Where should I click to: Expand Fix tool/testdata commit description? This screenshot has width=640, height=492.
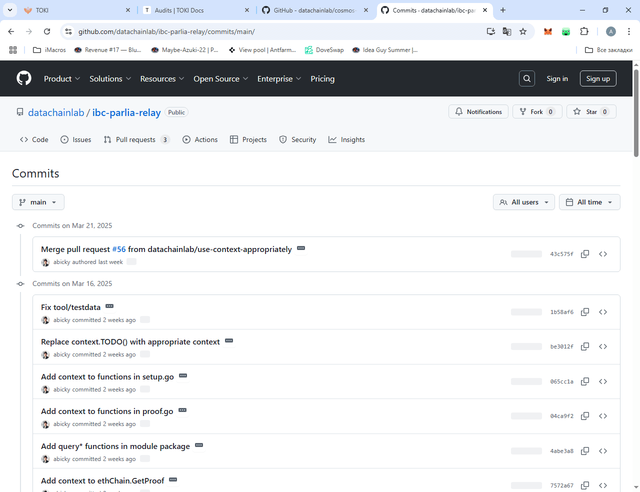coord(109,306)
